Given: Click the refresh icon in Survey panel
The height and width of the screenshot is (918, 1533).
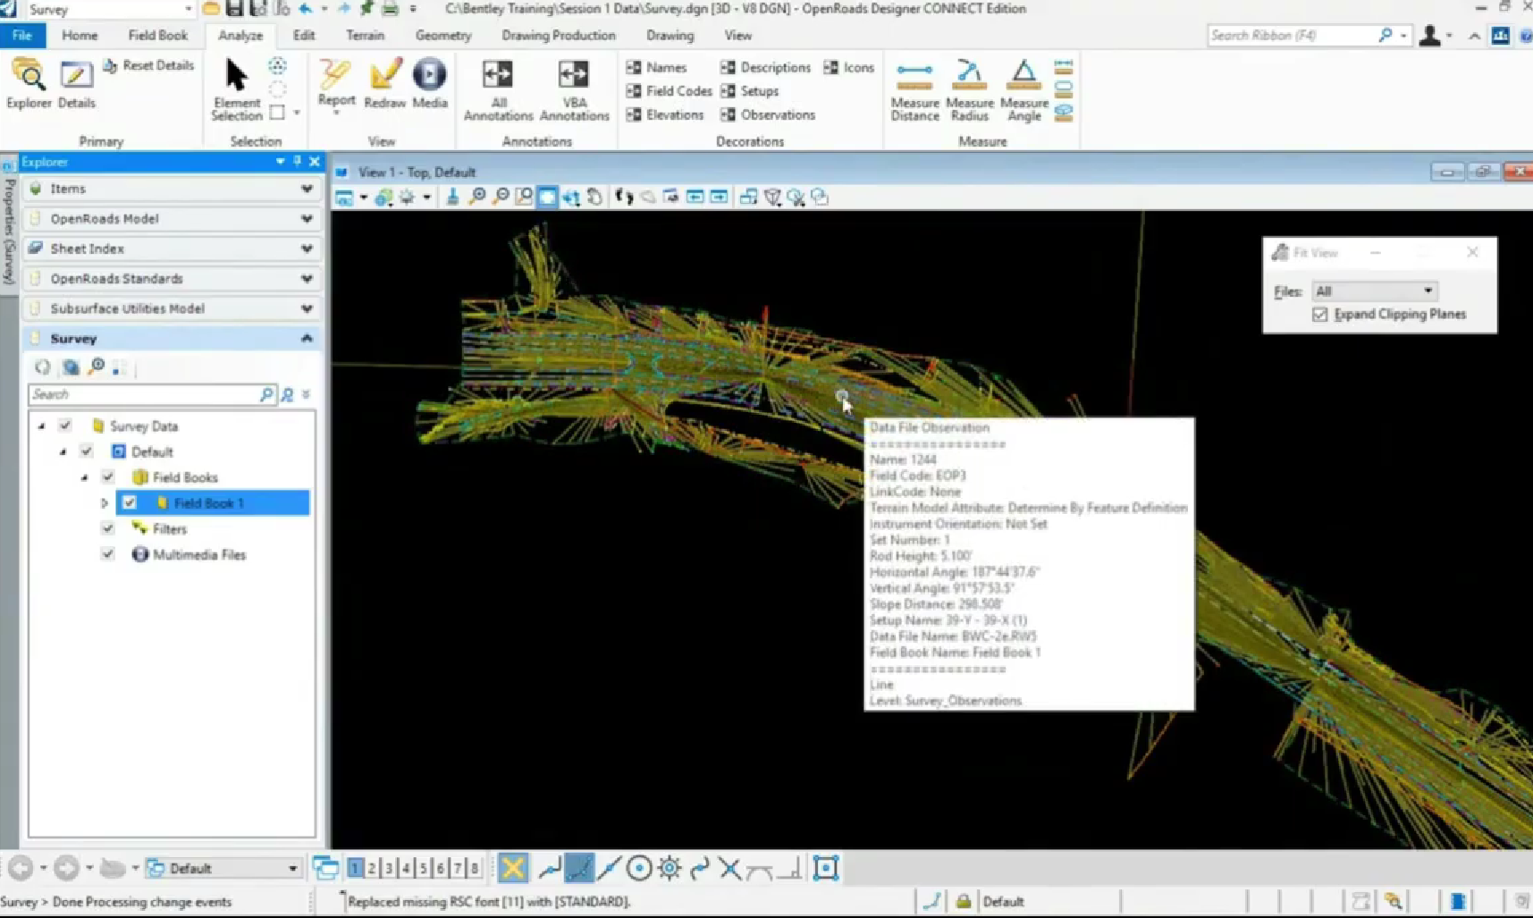Looking at the screenshot, I should tap(42, 367).
